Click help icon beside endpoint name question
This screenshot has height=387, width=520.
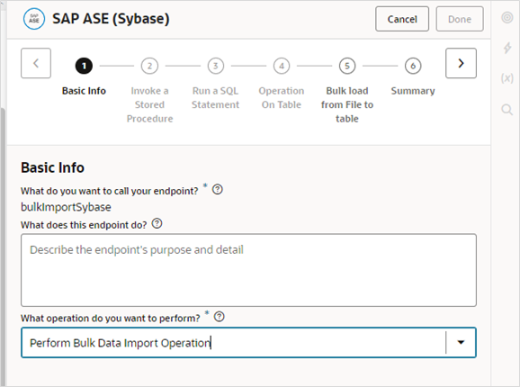(x=217, y=190)
